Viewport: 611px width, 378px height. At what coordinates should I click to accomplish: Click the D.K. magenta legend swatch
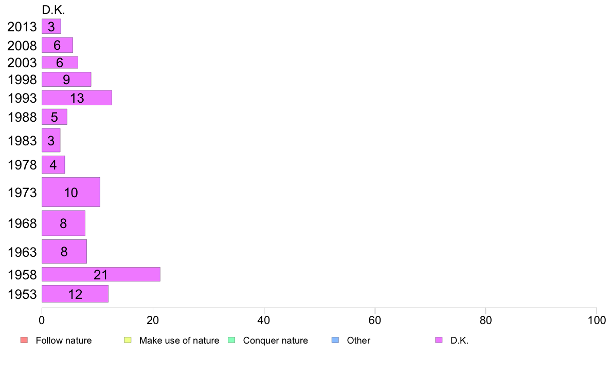tap(439, 340)
